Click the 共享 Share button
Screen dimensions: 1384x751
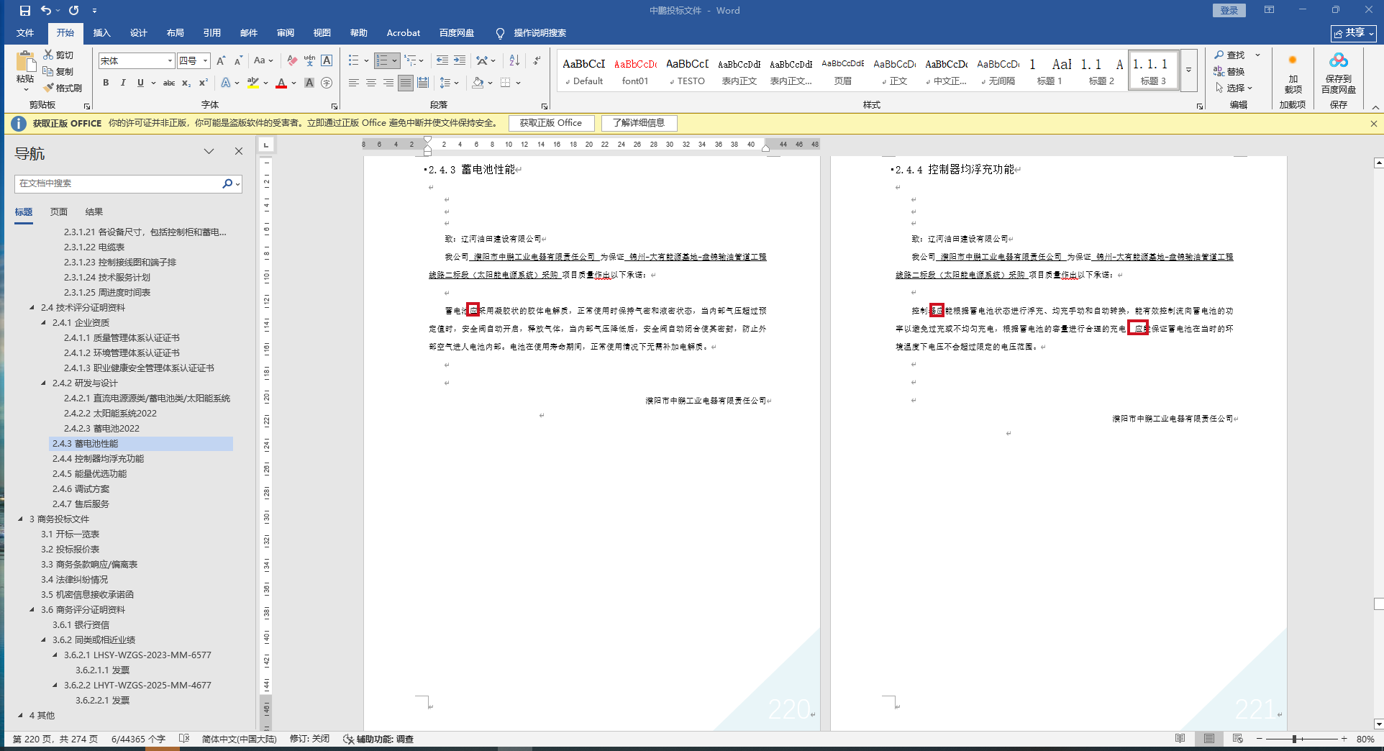(x=1354, y=33)
